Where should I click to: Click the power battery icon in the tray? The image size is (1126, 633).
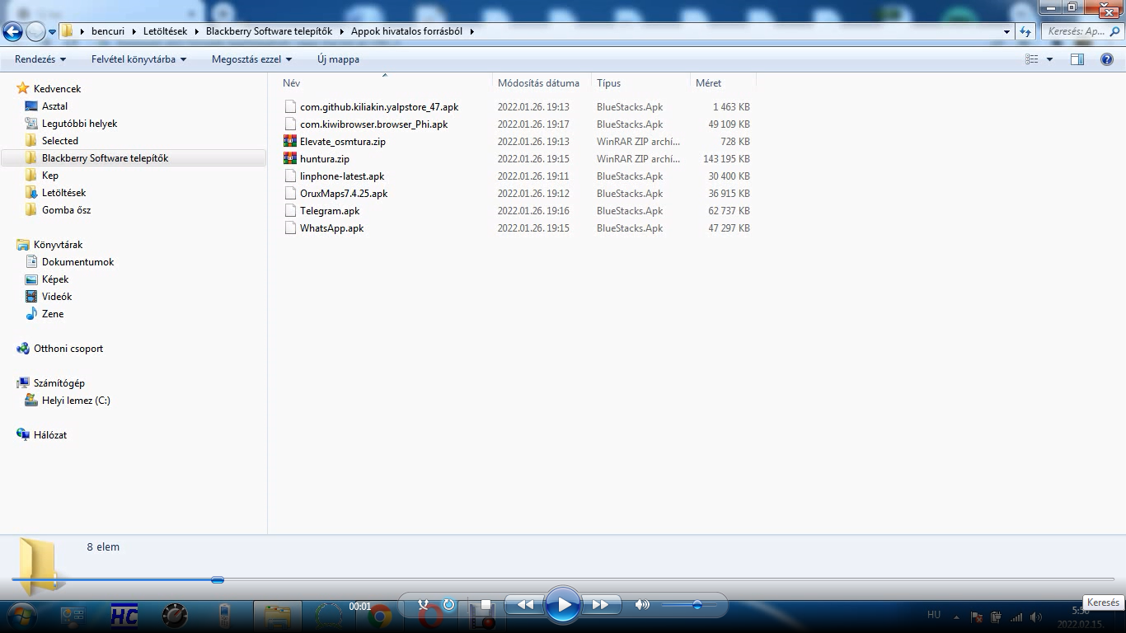(996, 617)
